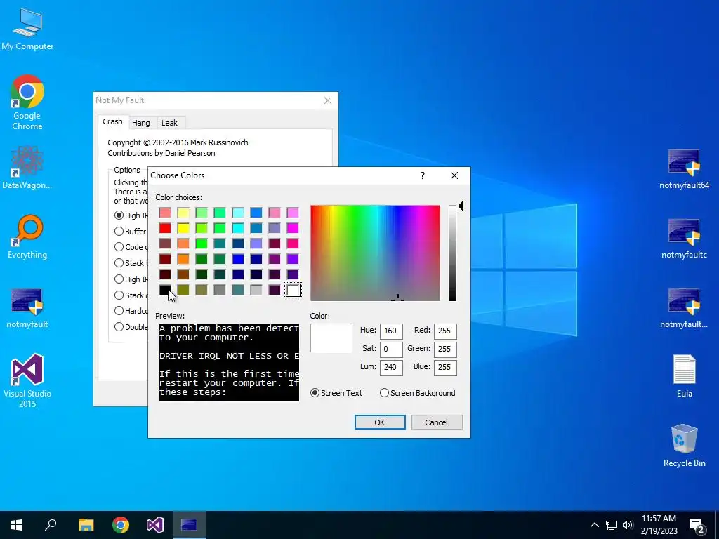The image size is (719, 539).
Task: Pick the pure green swatch in third row
Action: click(x=202, y=244)
